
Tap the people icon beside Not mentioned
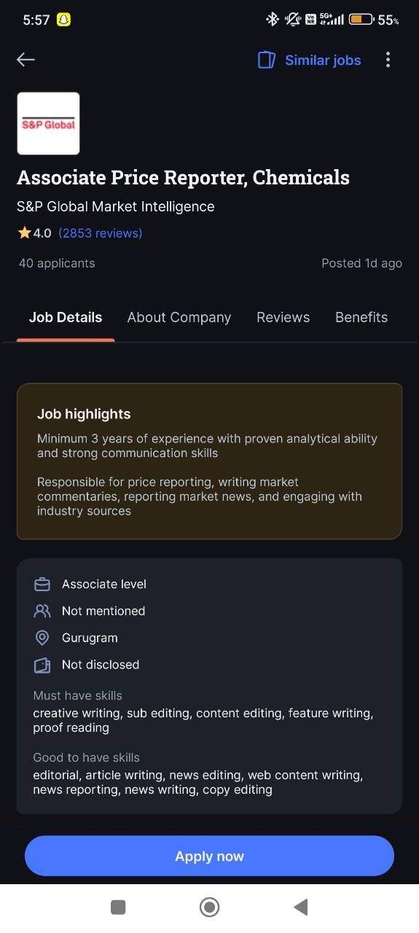click(42, 611)
